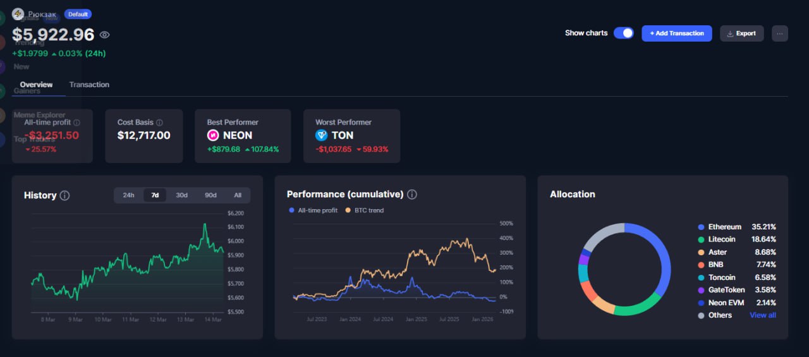The image size is (809, 357).
Task: Export the portfolio data
Action: click(x=741, y=33)
